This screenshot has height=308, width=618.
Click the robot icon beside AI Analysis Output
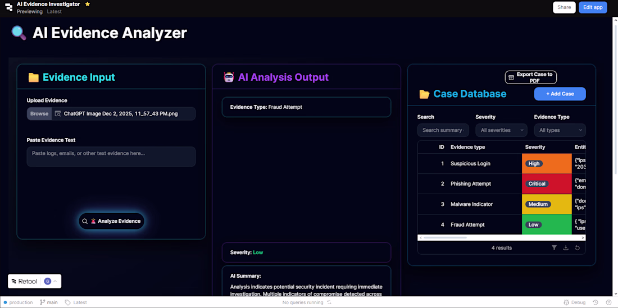(229, 77)
